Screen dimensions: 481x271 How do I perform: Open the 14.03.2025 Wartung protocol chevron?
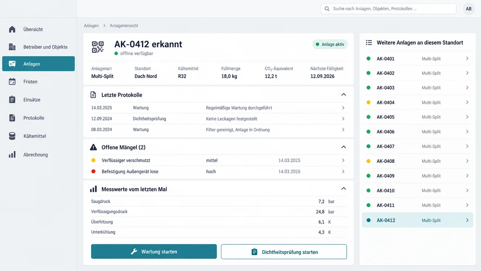[x=343, y=108]
